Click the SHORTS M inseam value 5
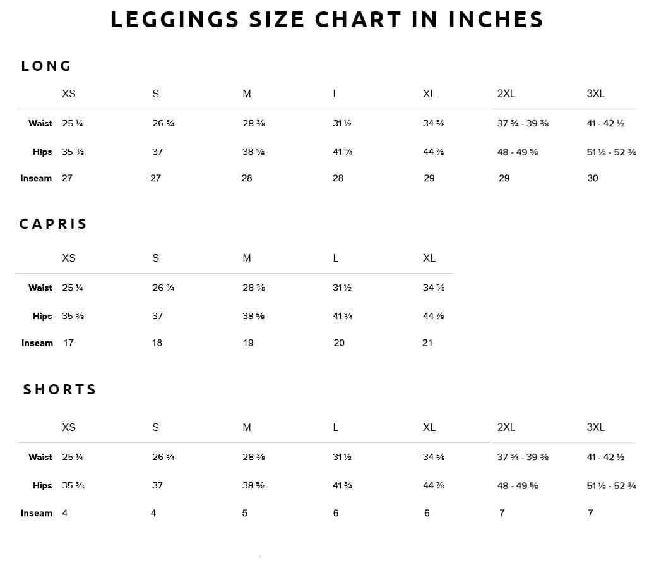This screenshot has height=582, width=654. (245, 513)
